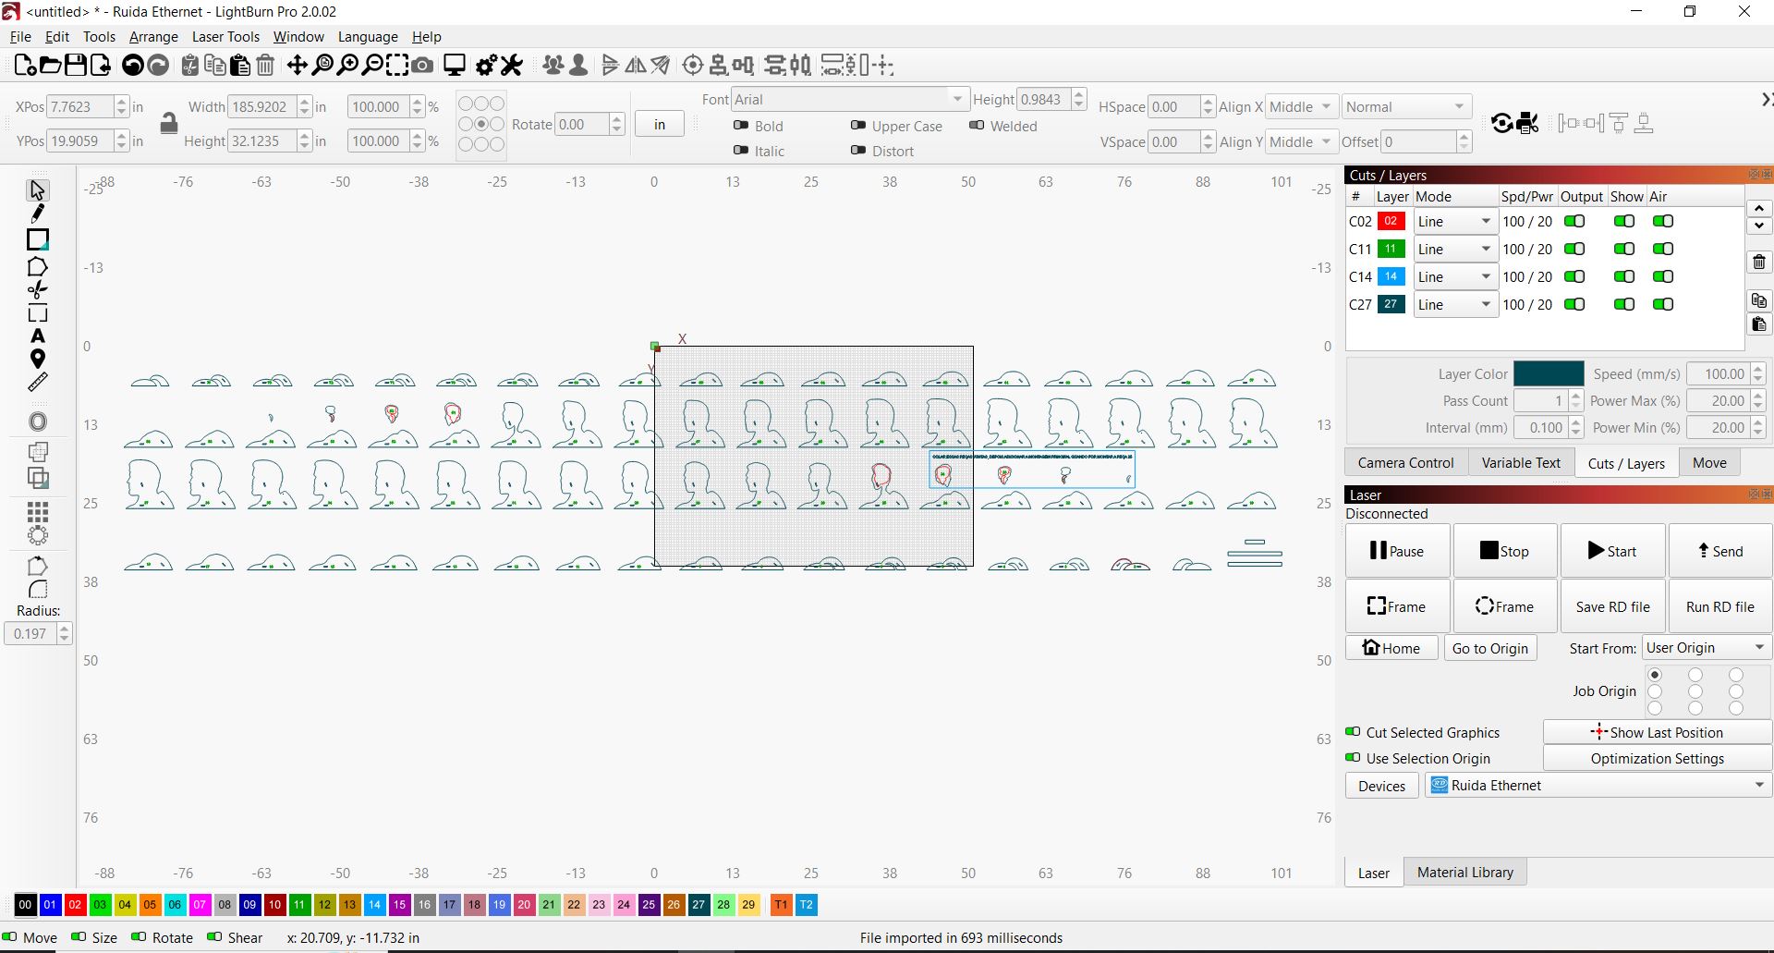
Task: Pick the red 02 palette color swatch
Action: (75, 905)
